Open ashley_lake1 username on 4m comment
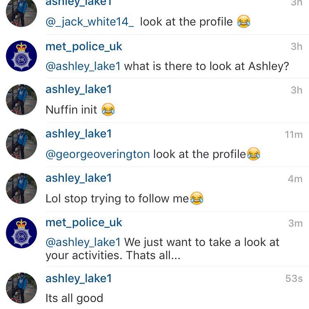The width and height of the screenshot is (309, 309). [79, 178]
